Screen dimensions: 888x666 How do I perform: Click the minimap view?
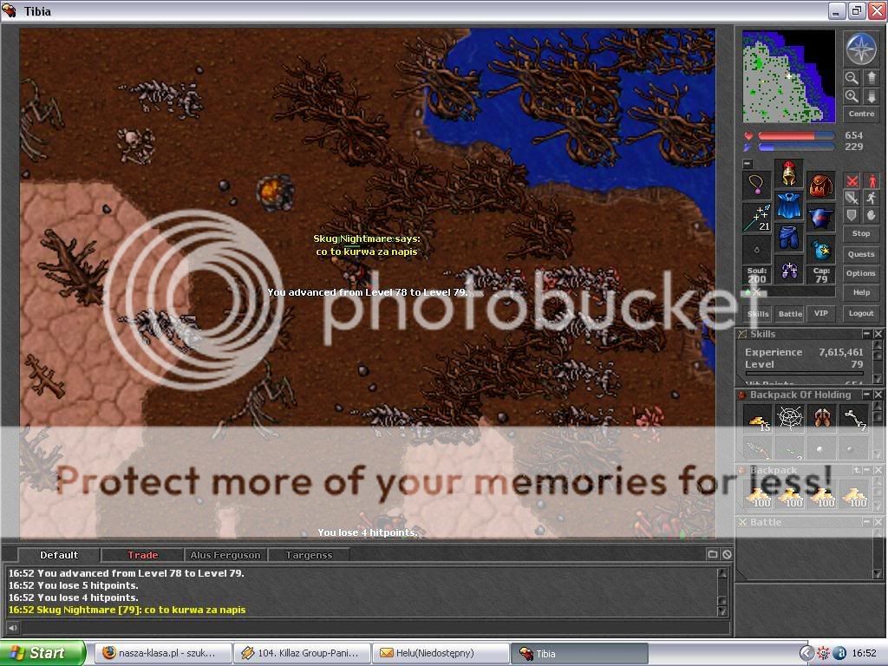pyautogui.click(x=788, y=76)
